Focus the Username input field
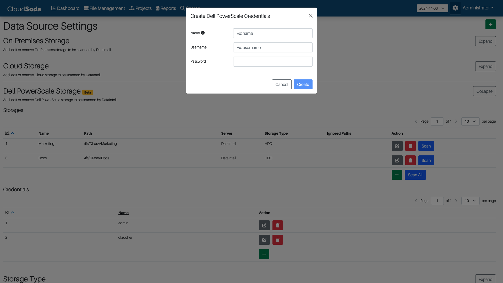The width and height of the screenshot is (503, 283). [273, 47]
